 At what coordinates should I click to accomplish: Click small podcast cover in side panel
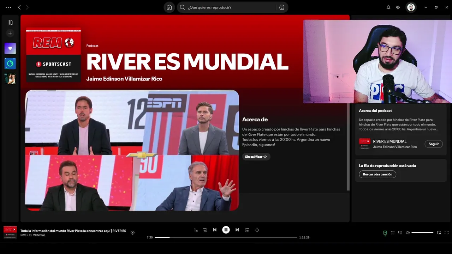[x=365, y=144]
